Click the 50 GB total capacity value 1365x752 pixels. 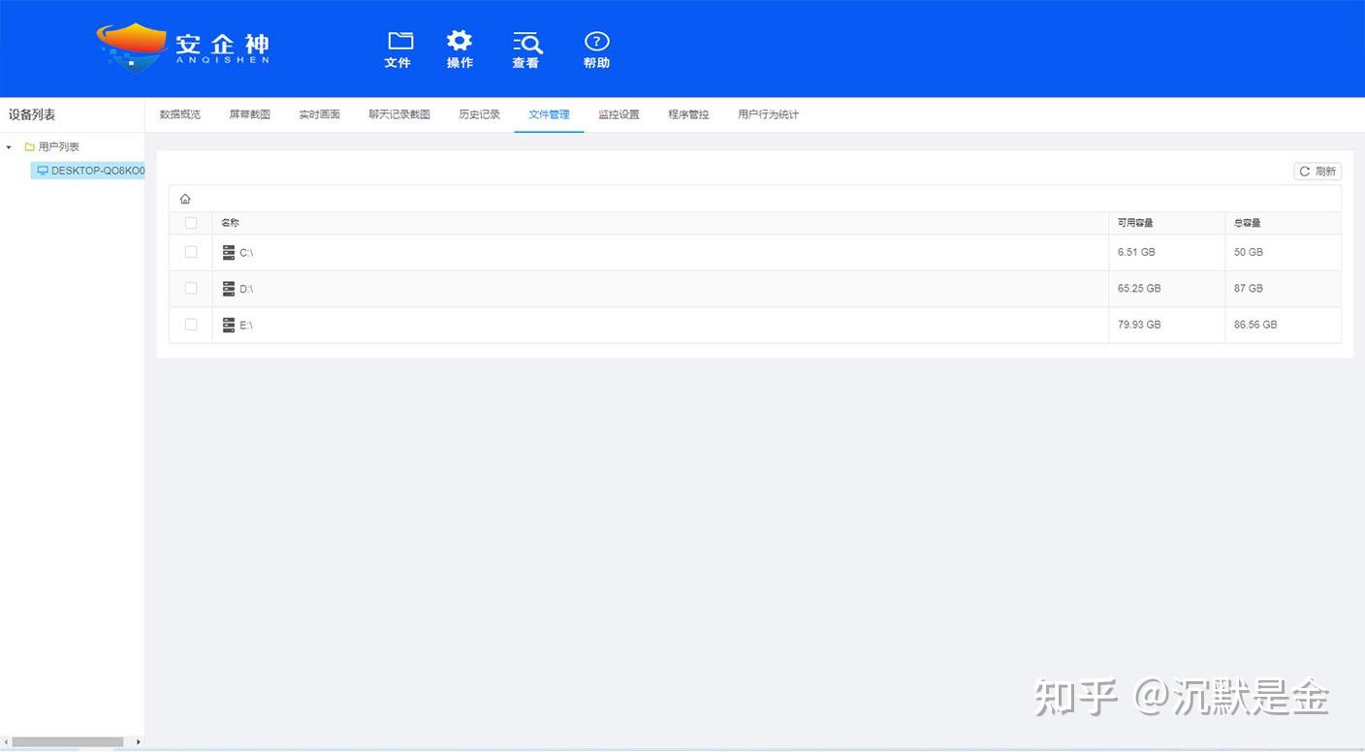pyautogui.click(x=1249, y=252)
